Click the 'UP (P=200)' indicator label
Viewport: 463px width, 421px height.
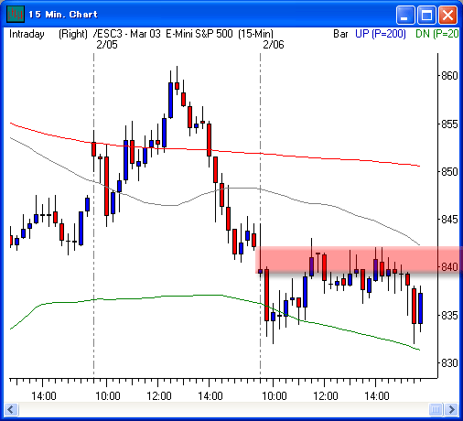(x=381, y=34)
